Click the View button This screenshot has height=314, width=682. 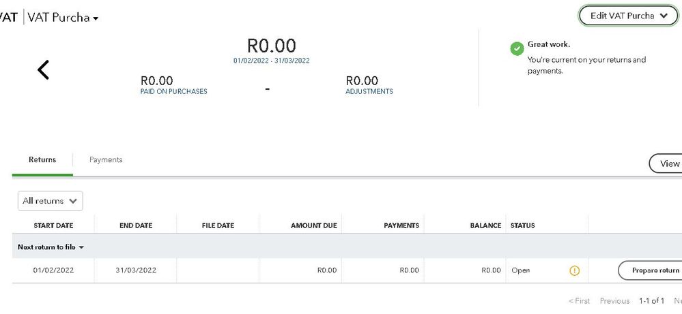point(668,163)
